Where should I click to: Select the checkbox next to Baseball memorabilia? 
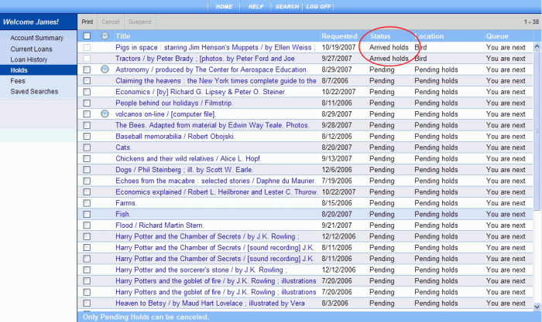(x=87, y=136)
